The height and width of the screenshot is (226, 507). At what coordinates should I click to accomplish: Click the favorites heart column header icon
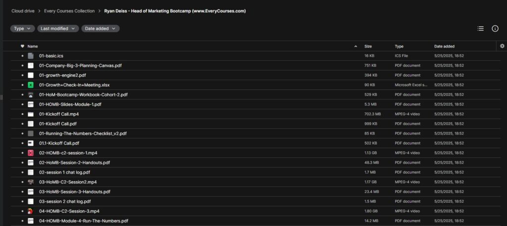click(x=22, y=46)
